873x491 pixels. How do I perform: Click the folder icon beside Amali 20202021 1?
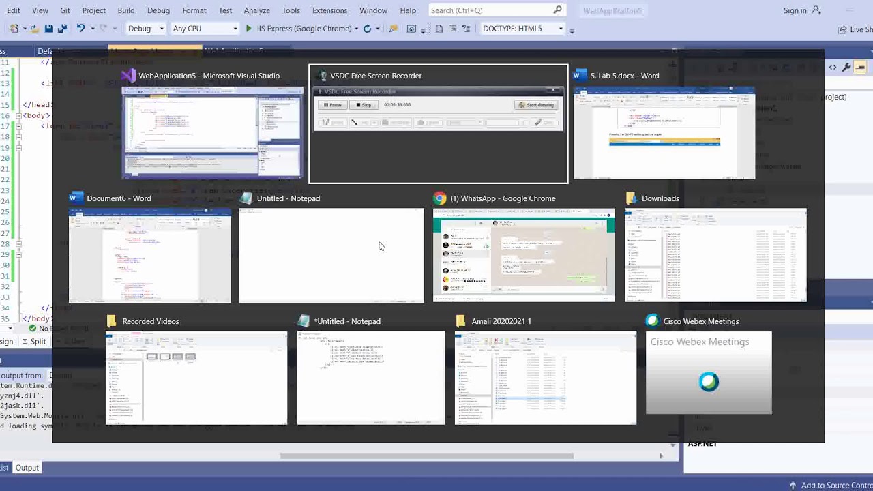[461, 321]
